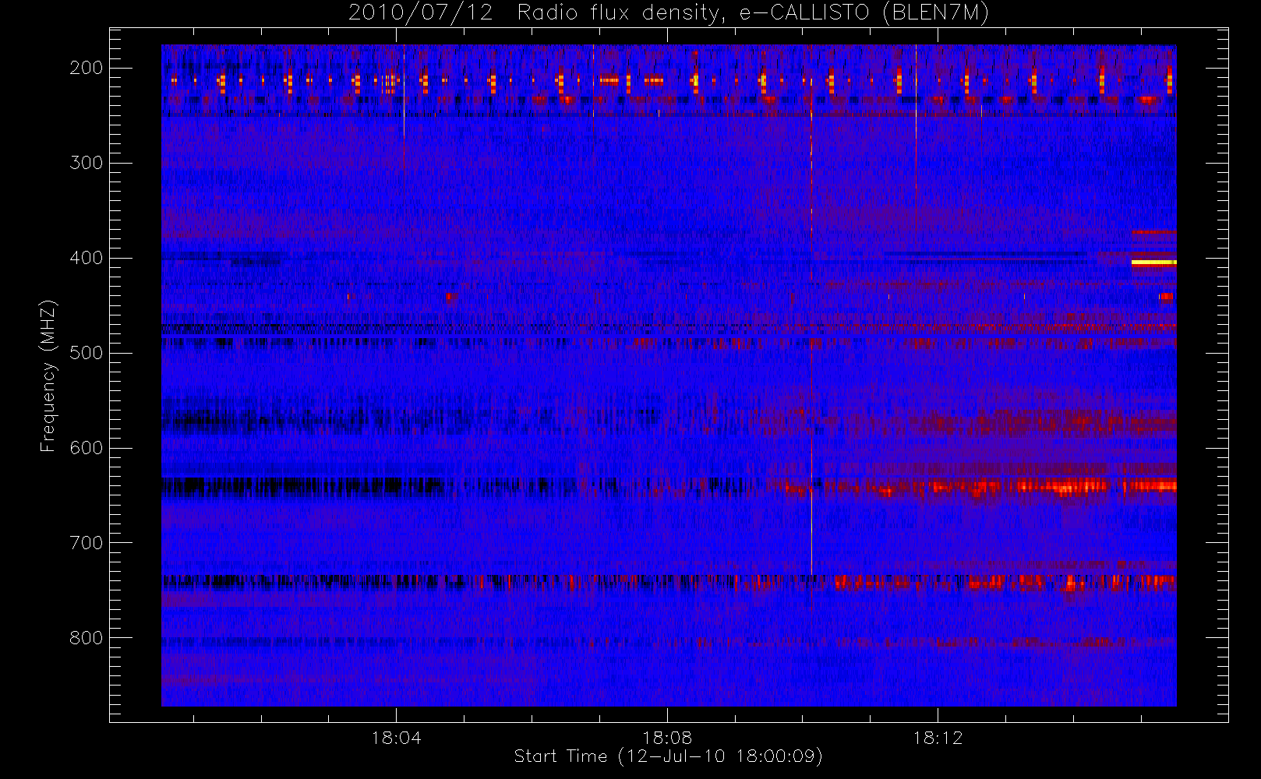This screenshot has height=779, width=1261.
Task: Click the 18:12 time tick label
Action: point(938,737)
